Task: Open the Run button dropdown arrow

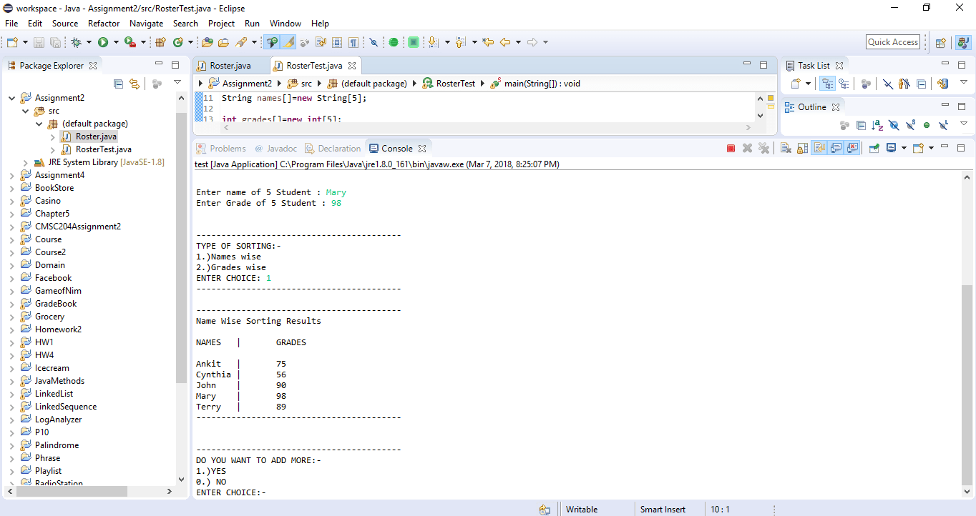Action: click(114, 42)
